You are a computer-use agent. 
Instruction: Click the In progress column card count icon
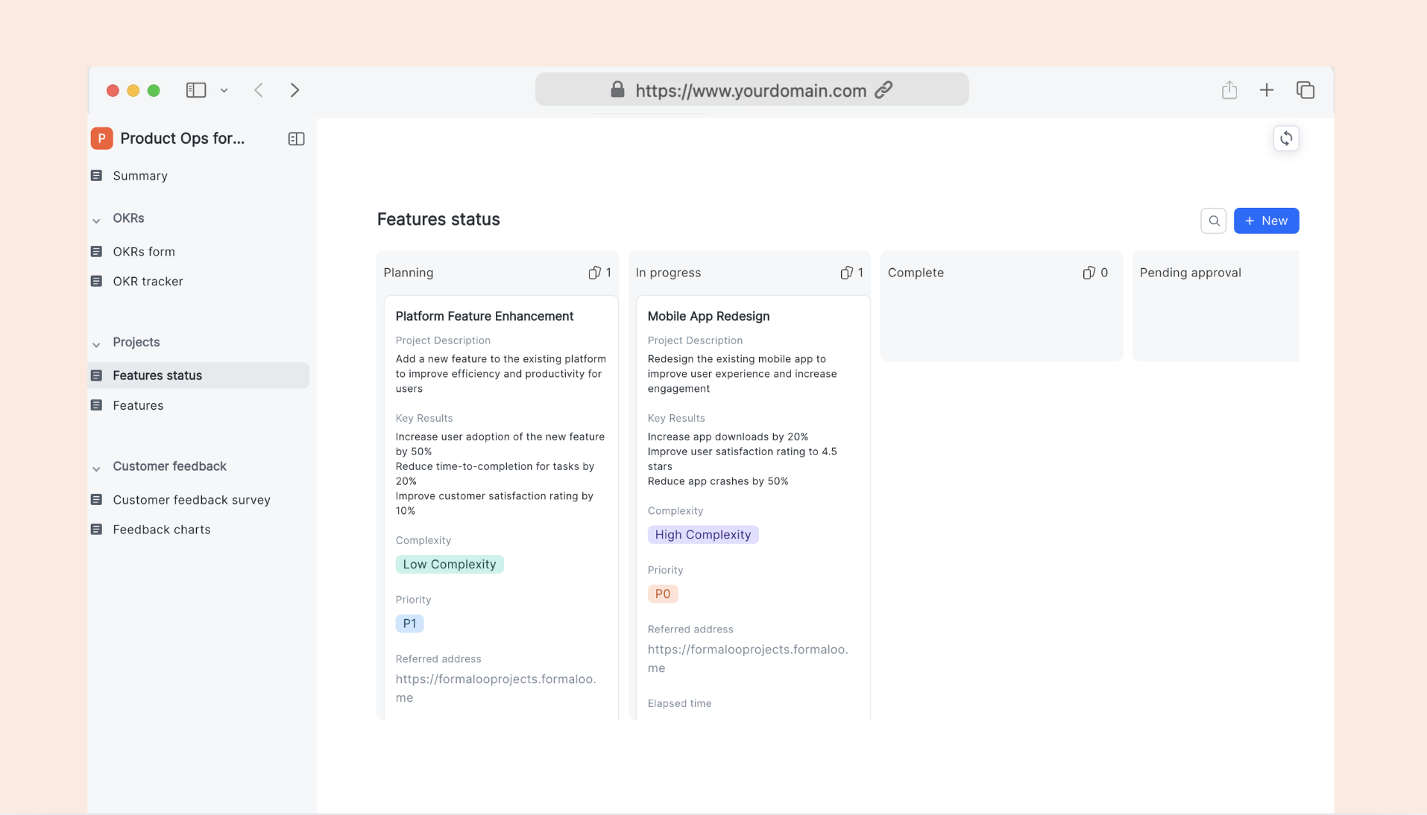pyautogui.click(x=846, y=273)
